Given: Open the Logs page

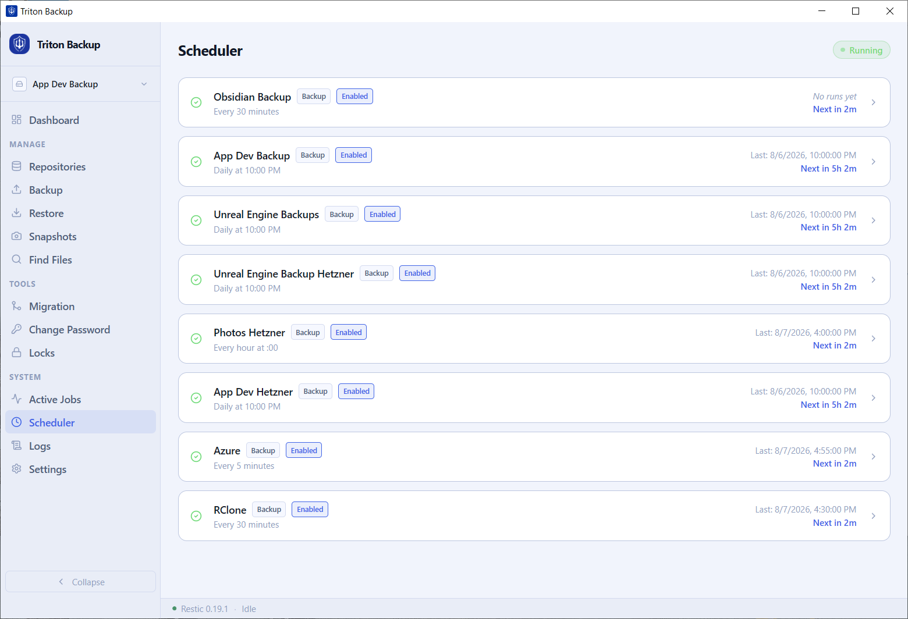Looking at the screenshot, I should coord(80,446).
